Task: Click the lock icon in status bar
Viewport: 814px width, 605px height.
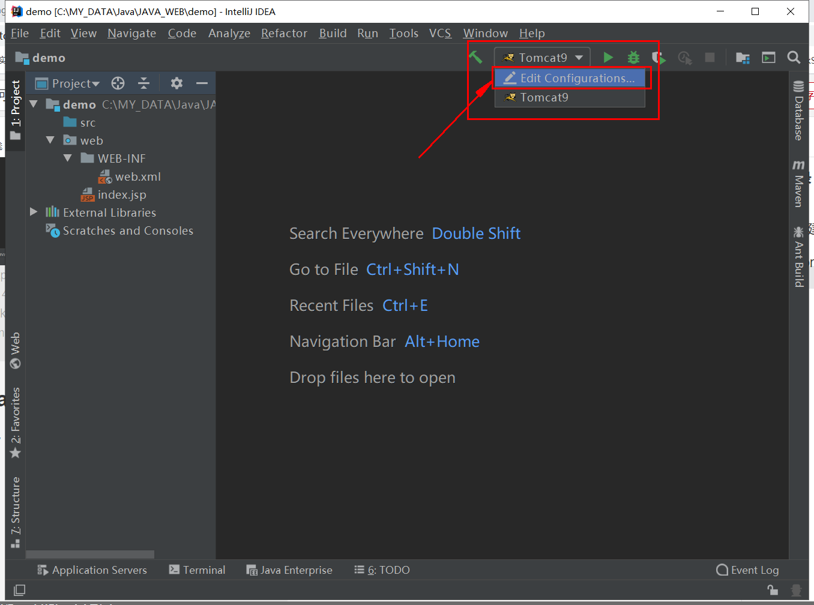Action: point(773,590)
